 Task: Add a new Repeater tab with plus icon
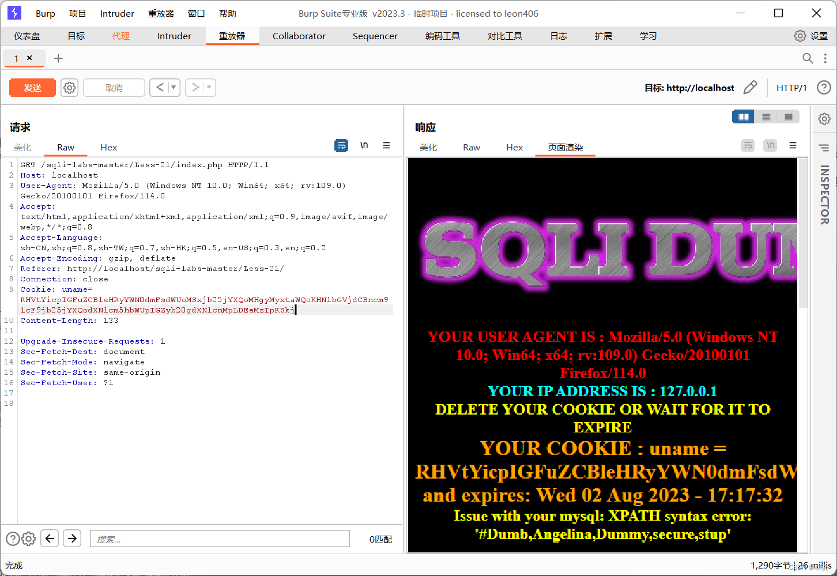pos(58,58)
